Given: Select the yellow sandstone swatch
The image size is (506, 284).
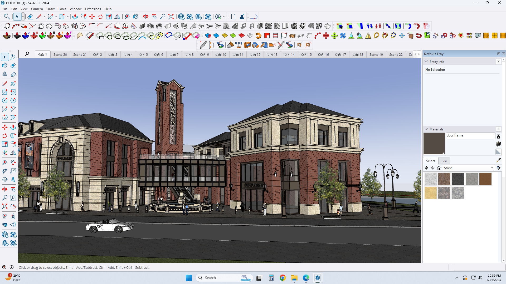Looking at the screenshot, I should tap(431, 193).
